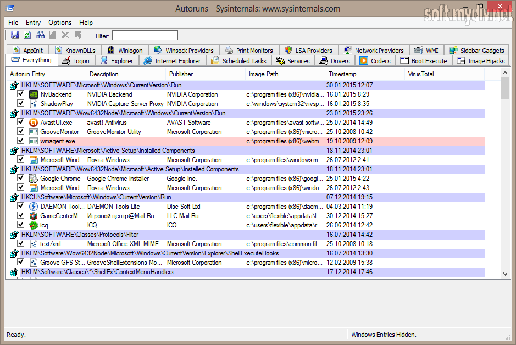516x345 pixels.
Task: Uncheck the text/xml entry checkbox
Action: coord(21,243)
